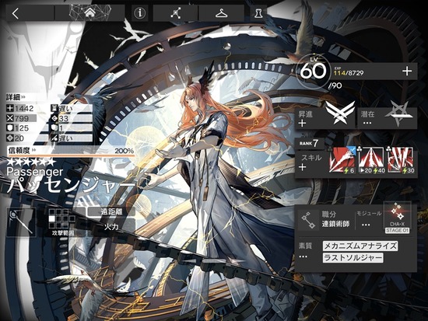The height and width of the screenshot is (321, 428).
Task: Select the third skill icon
Action: 400,161
